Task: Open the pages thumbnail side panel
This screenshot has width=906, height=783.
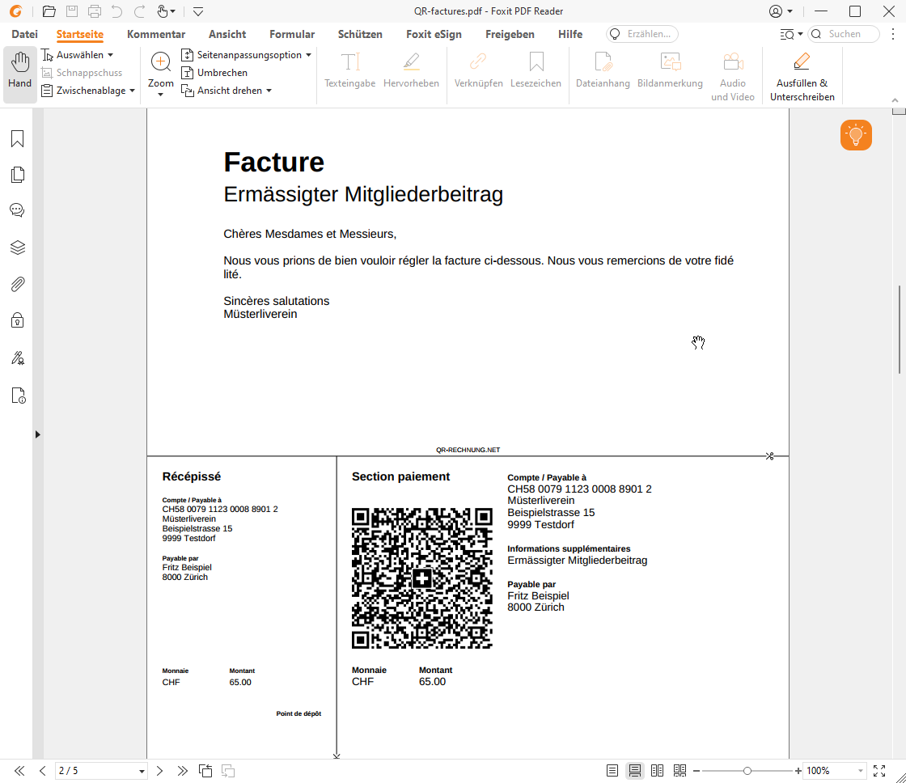Action: coord(17,175)
